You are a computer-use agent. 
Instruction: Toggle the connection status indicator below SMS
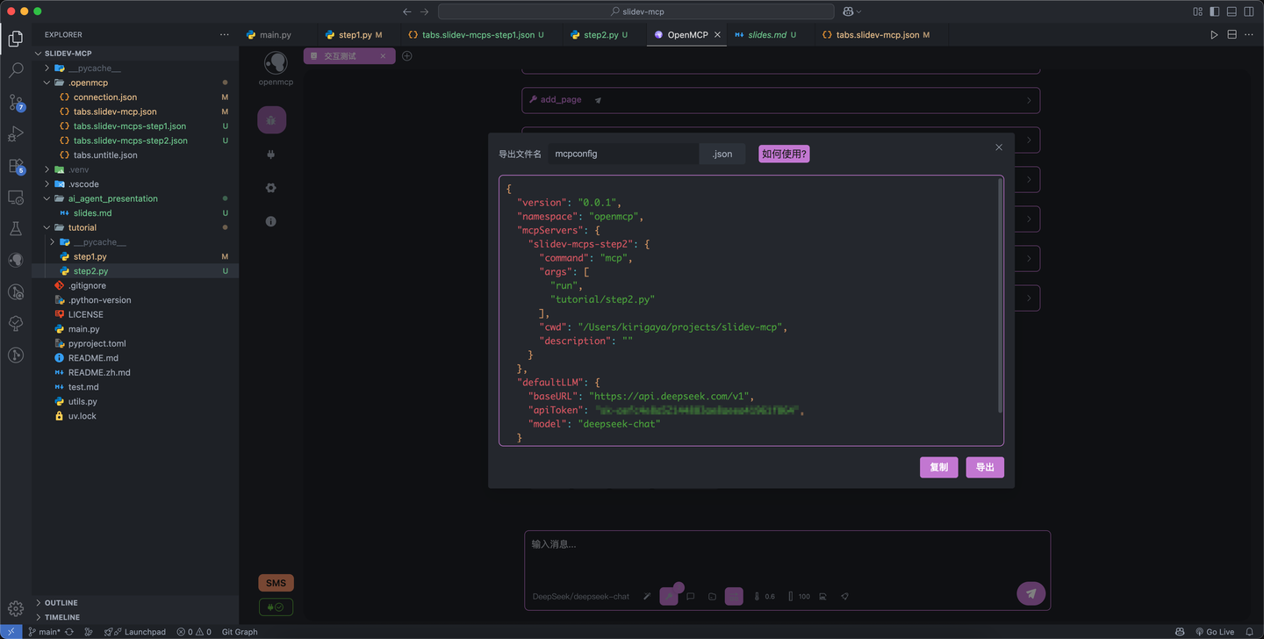[276, 607]
